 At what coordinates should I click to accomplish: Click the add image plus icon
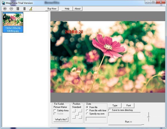[5, 9]
